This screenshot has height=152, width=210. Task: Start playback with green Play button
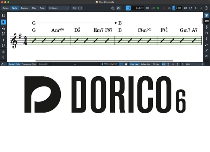(x=158, y=8)
